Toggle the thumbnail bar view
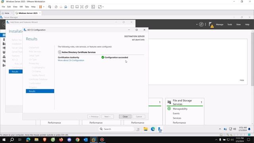This screenshot has height=143, width=254. coord(77,7)
